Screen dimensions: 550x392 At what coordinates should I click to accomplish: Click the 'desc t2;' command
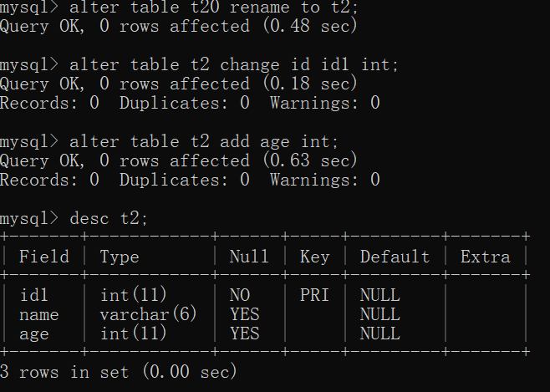tap(109, 218)
